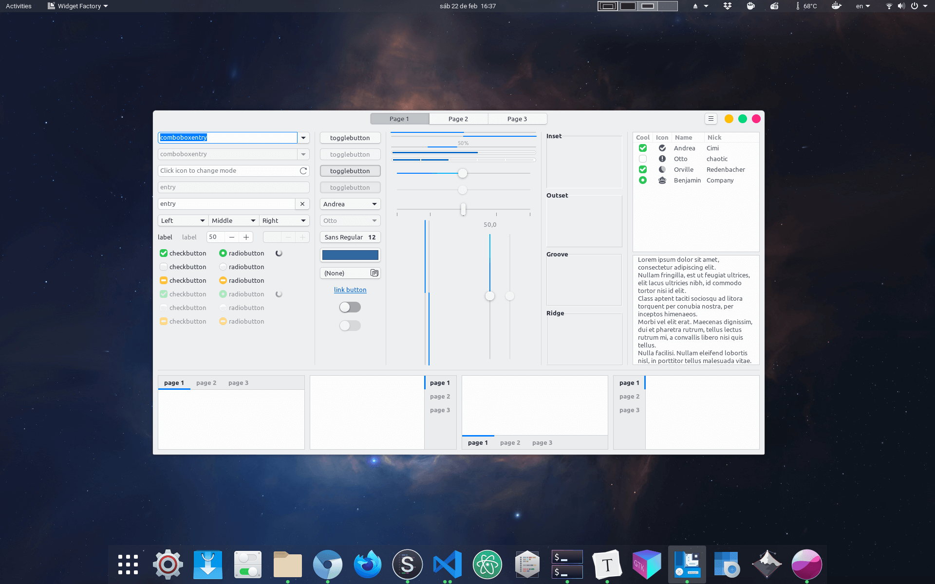Open the hamburger menu in the window header

[711, 119]
